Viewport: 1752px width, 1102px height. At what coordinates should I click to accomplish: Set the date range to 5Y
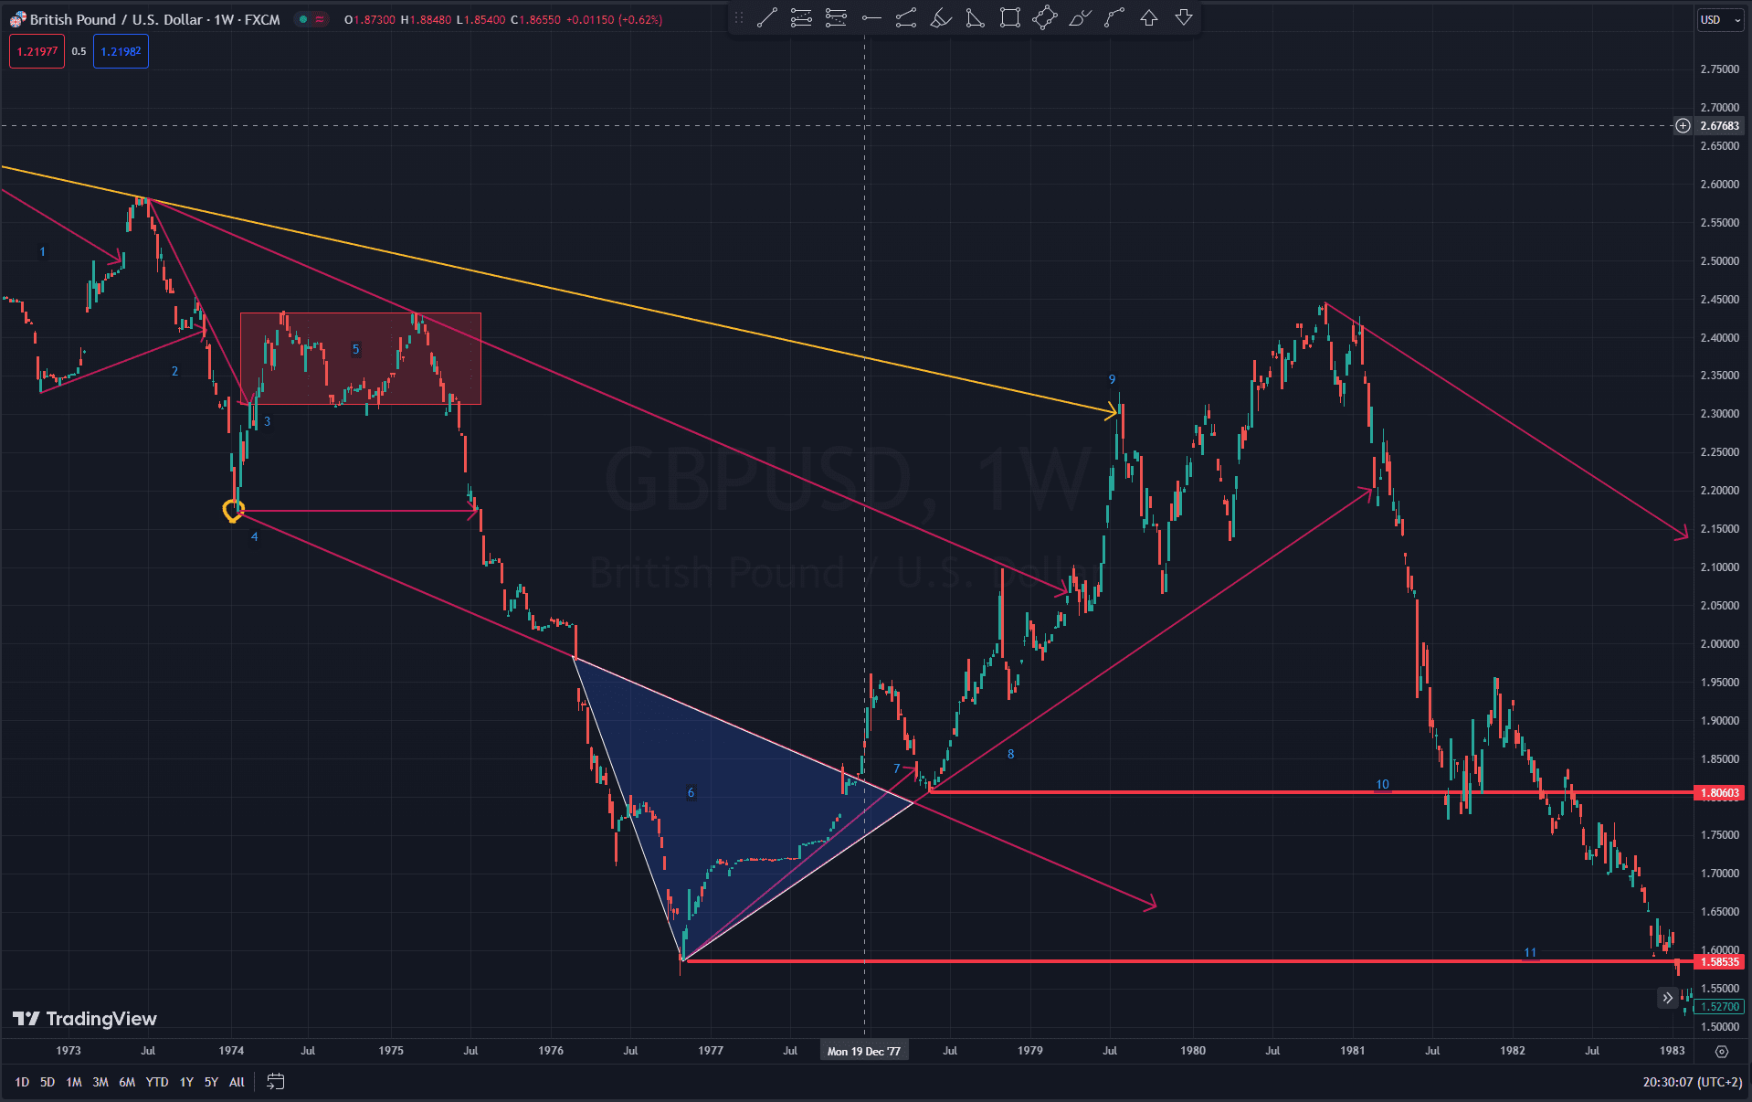[x=211, y=1082]
